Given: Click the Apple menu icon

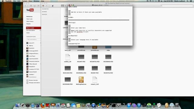Looking at the screenshot, I should point(3,1).
